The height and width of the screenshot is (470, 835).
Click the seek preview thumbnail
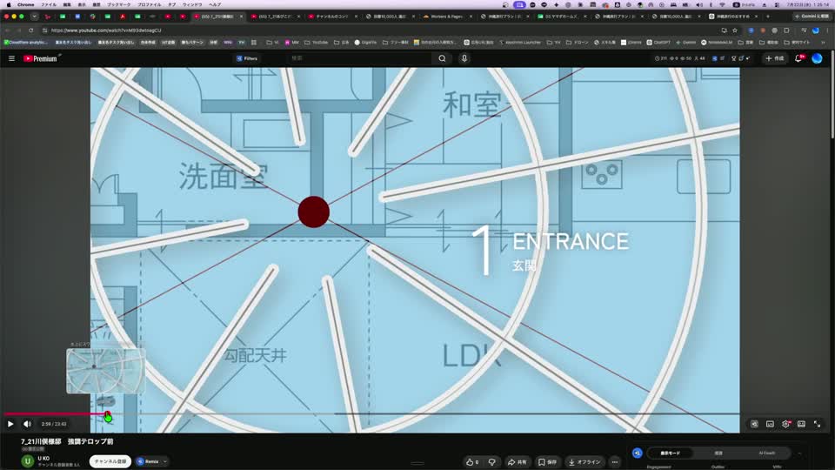coord(105,371)
